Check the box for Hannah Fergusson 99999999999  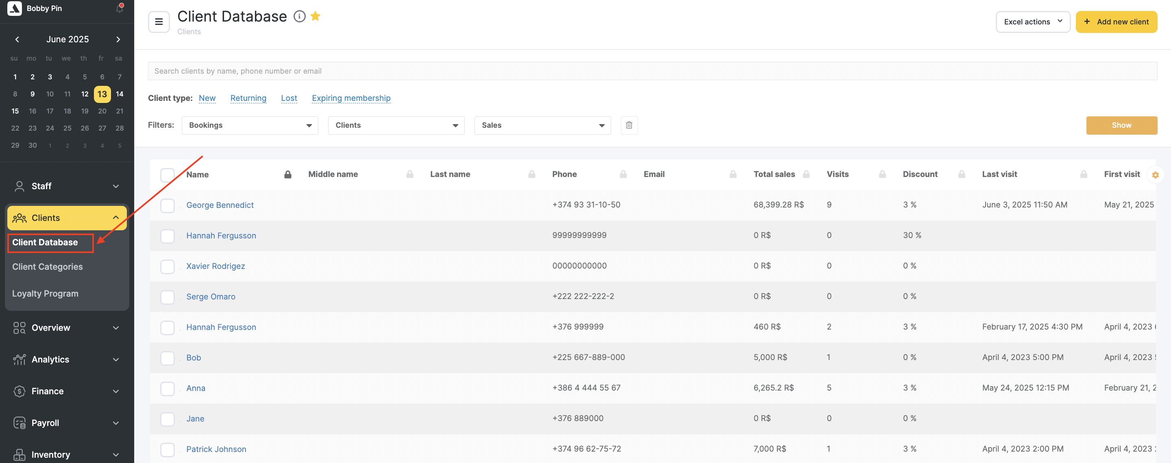[x=167, y=236]
